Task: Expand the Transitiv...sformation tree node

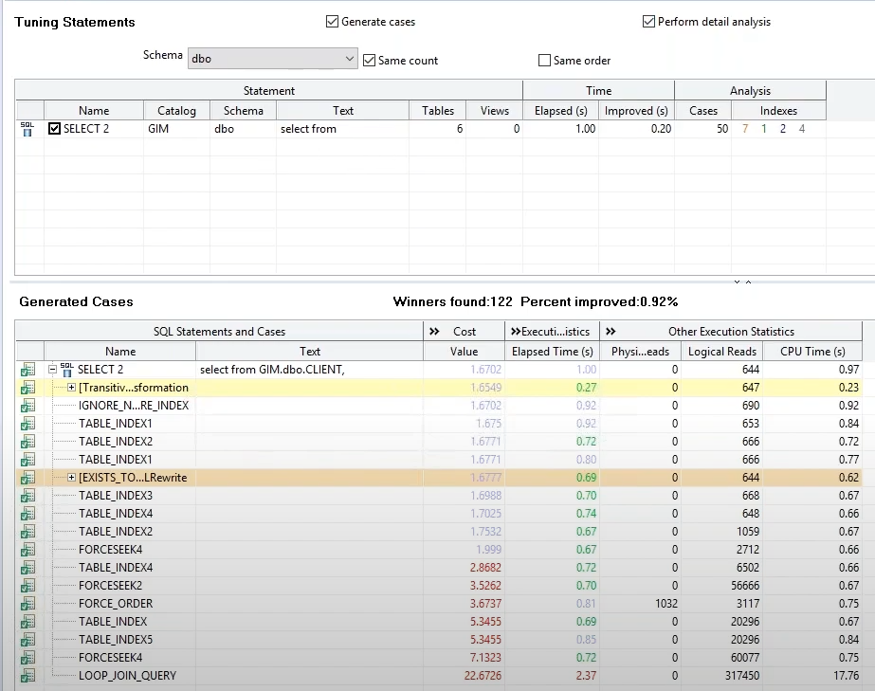Action: (71, 388)
